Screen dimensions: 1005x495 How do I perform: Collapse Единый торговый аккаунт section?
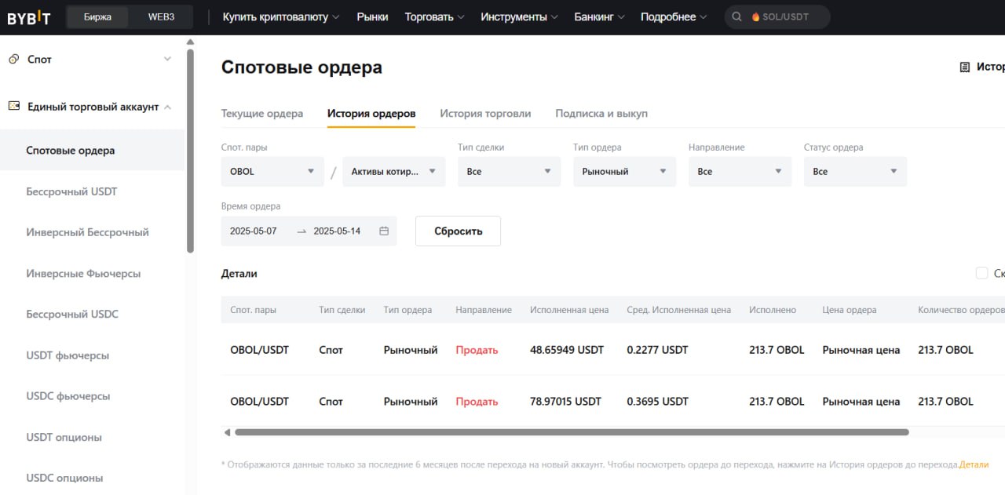tap(167, 107)
